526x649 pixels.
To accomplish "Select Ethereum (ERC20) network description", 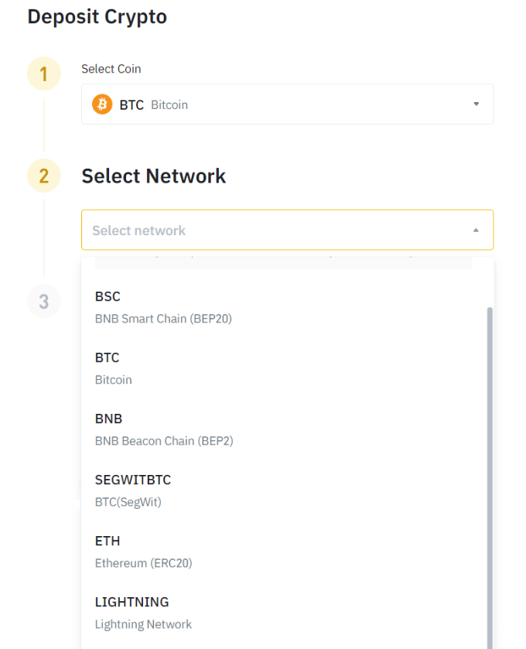I will (143, 563).
